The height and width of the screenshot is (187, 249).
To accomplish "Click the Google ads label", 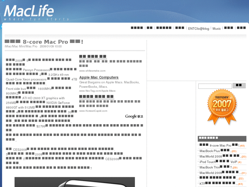I will (x=134, y=116).
